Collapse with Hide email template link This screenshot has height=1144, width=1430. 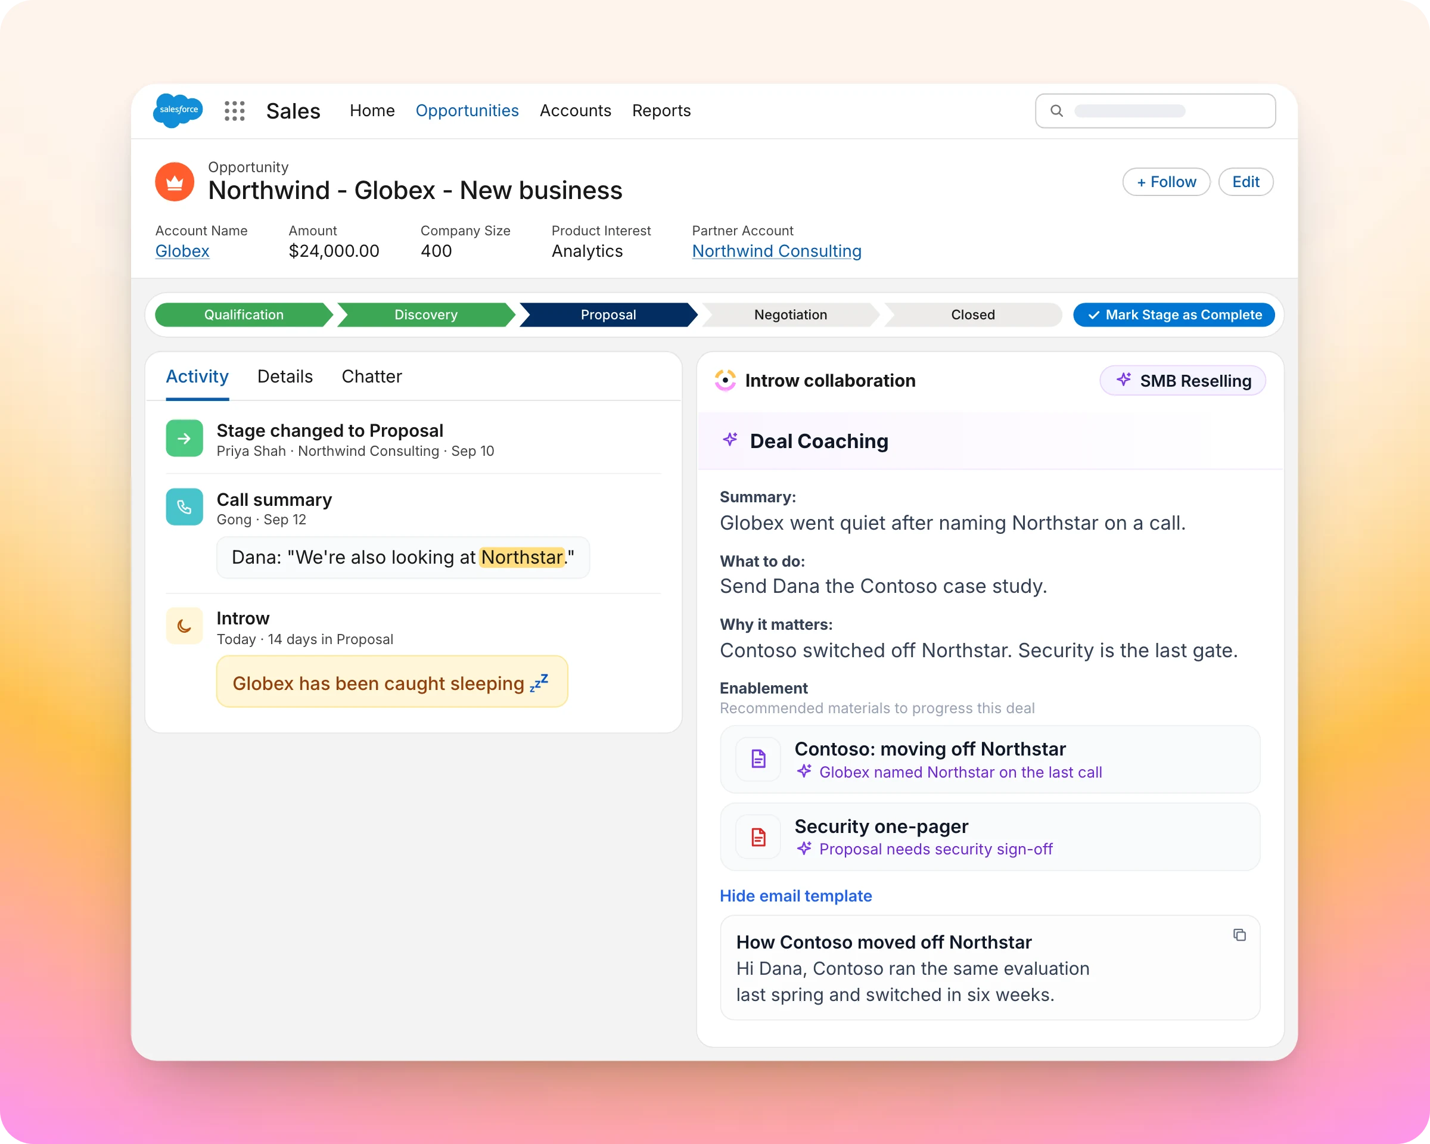pos(795,896)
